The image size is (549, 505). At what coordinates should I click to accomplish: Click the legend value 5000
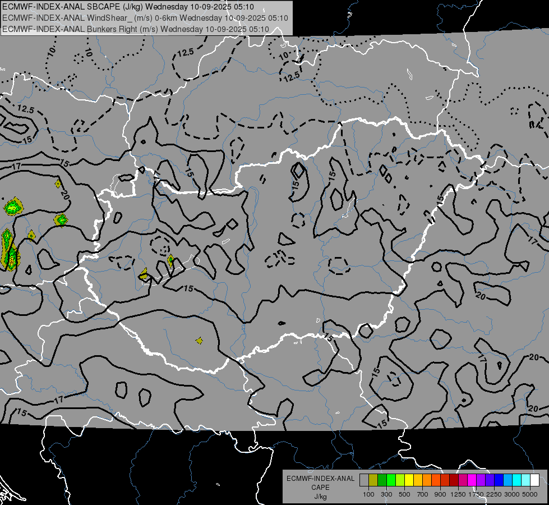pos(530,494)
